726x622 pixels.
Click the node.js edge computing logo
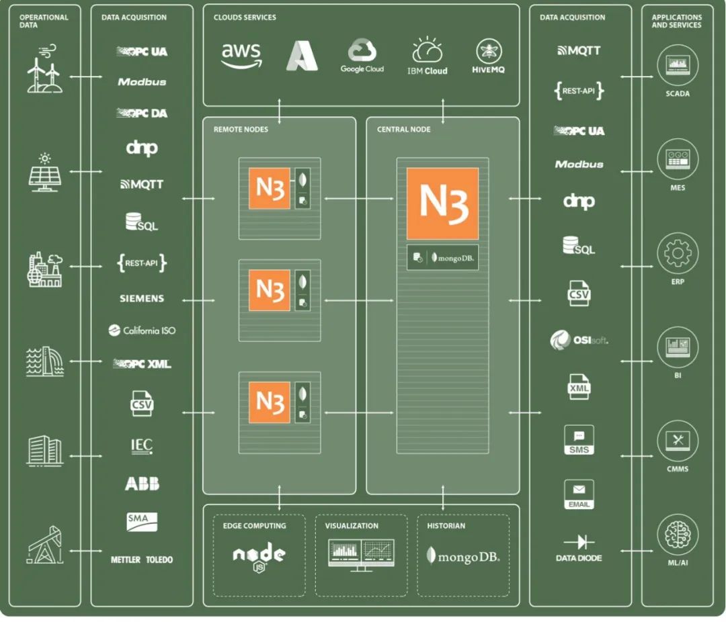point(259,558)
